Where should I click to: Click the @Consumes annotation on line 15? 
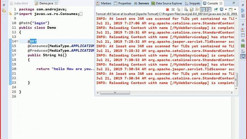[61, 46]
